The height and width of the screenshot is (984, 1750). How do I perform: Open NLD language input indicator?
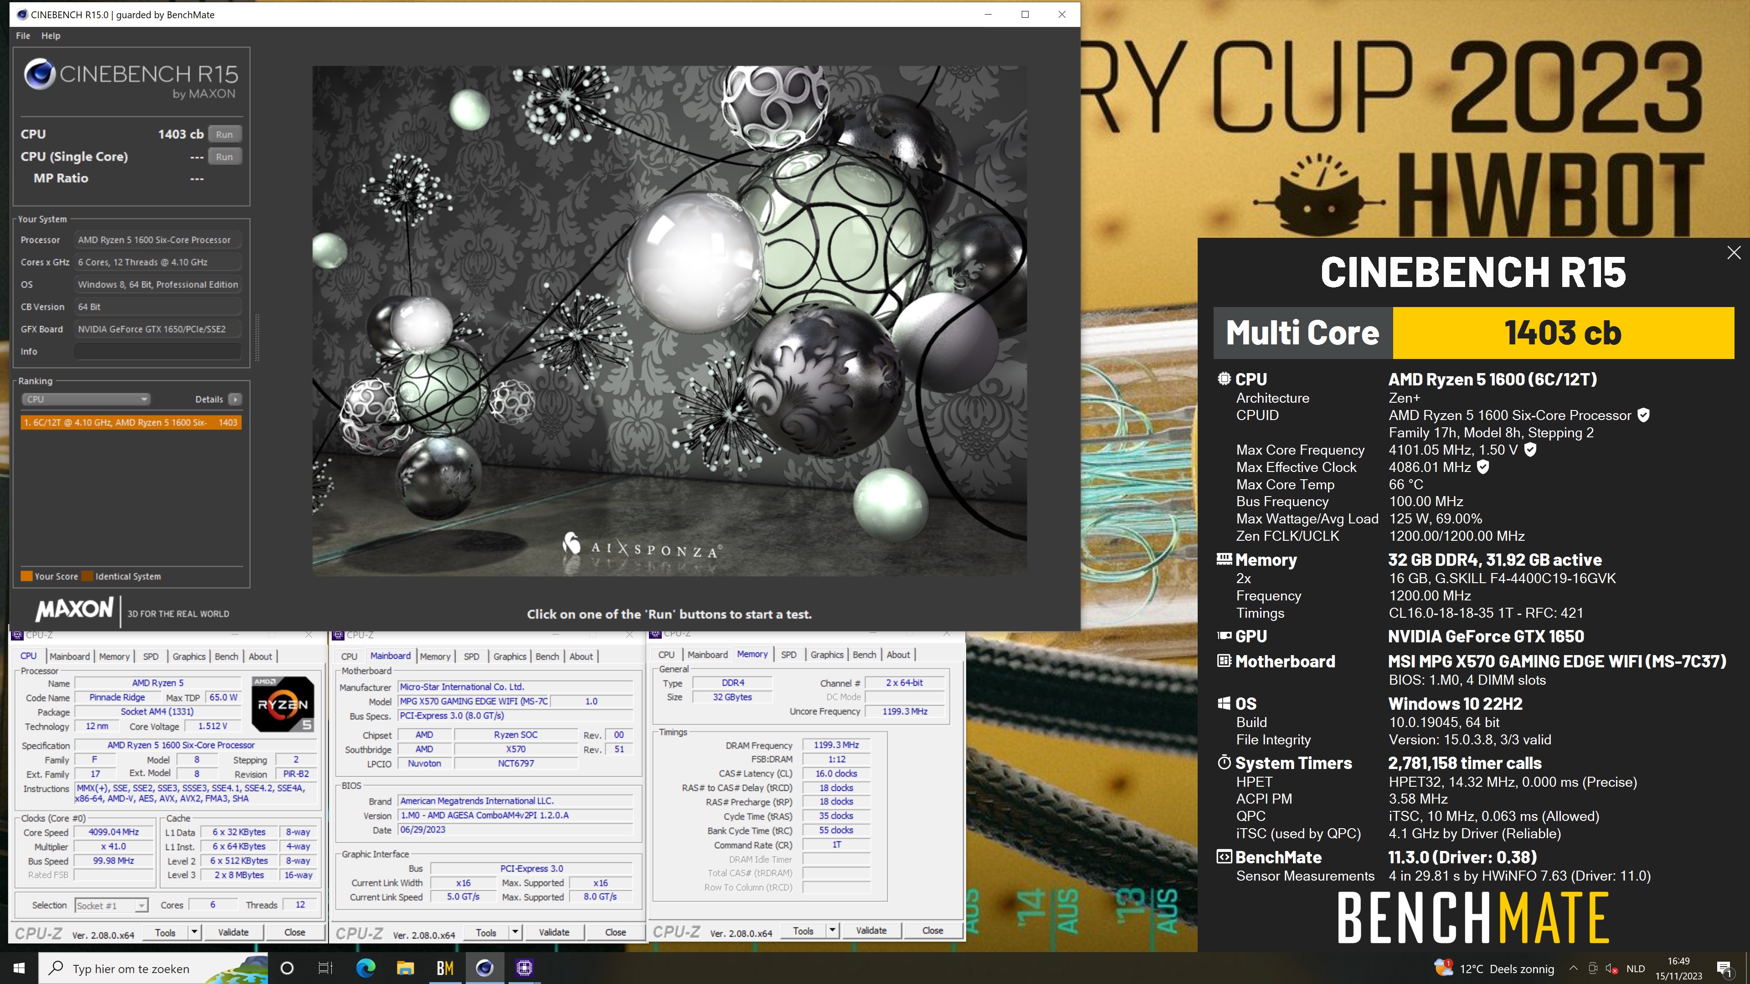[x=1635, y=969]
